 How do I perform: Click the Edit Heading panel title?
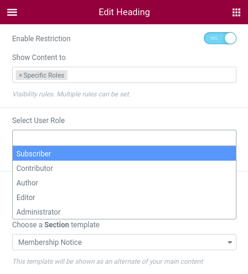(x=124, y=12)
